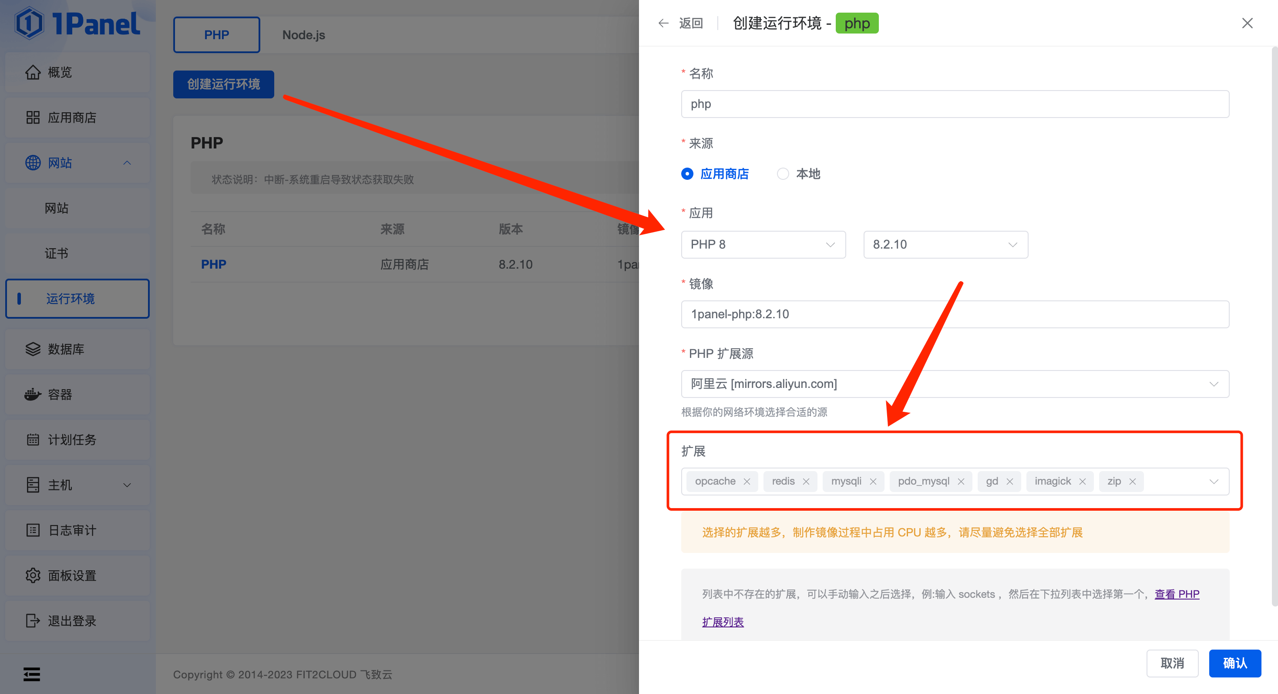Open the 数据库 menu item
1278x694 pixels.
(77, 349)
